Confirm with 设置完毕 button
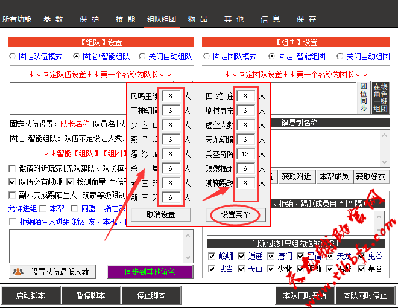The image size is (398, 308). point(236,215)
